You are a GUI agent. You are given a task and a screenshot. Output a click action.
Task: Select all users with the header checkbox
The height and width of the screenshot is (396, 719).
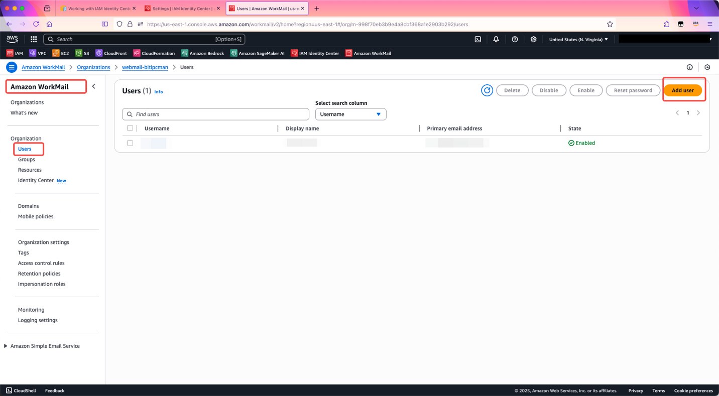(x=130, y=128)
